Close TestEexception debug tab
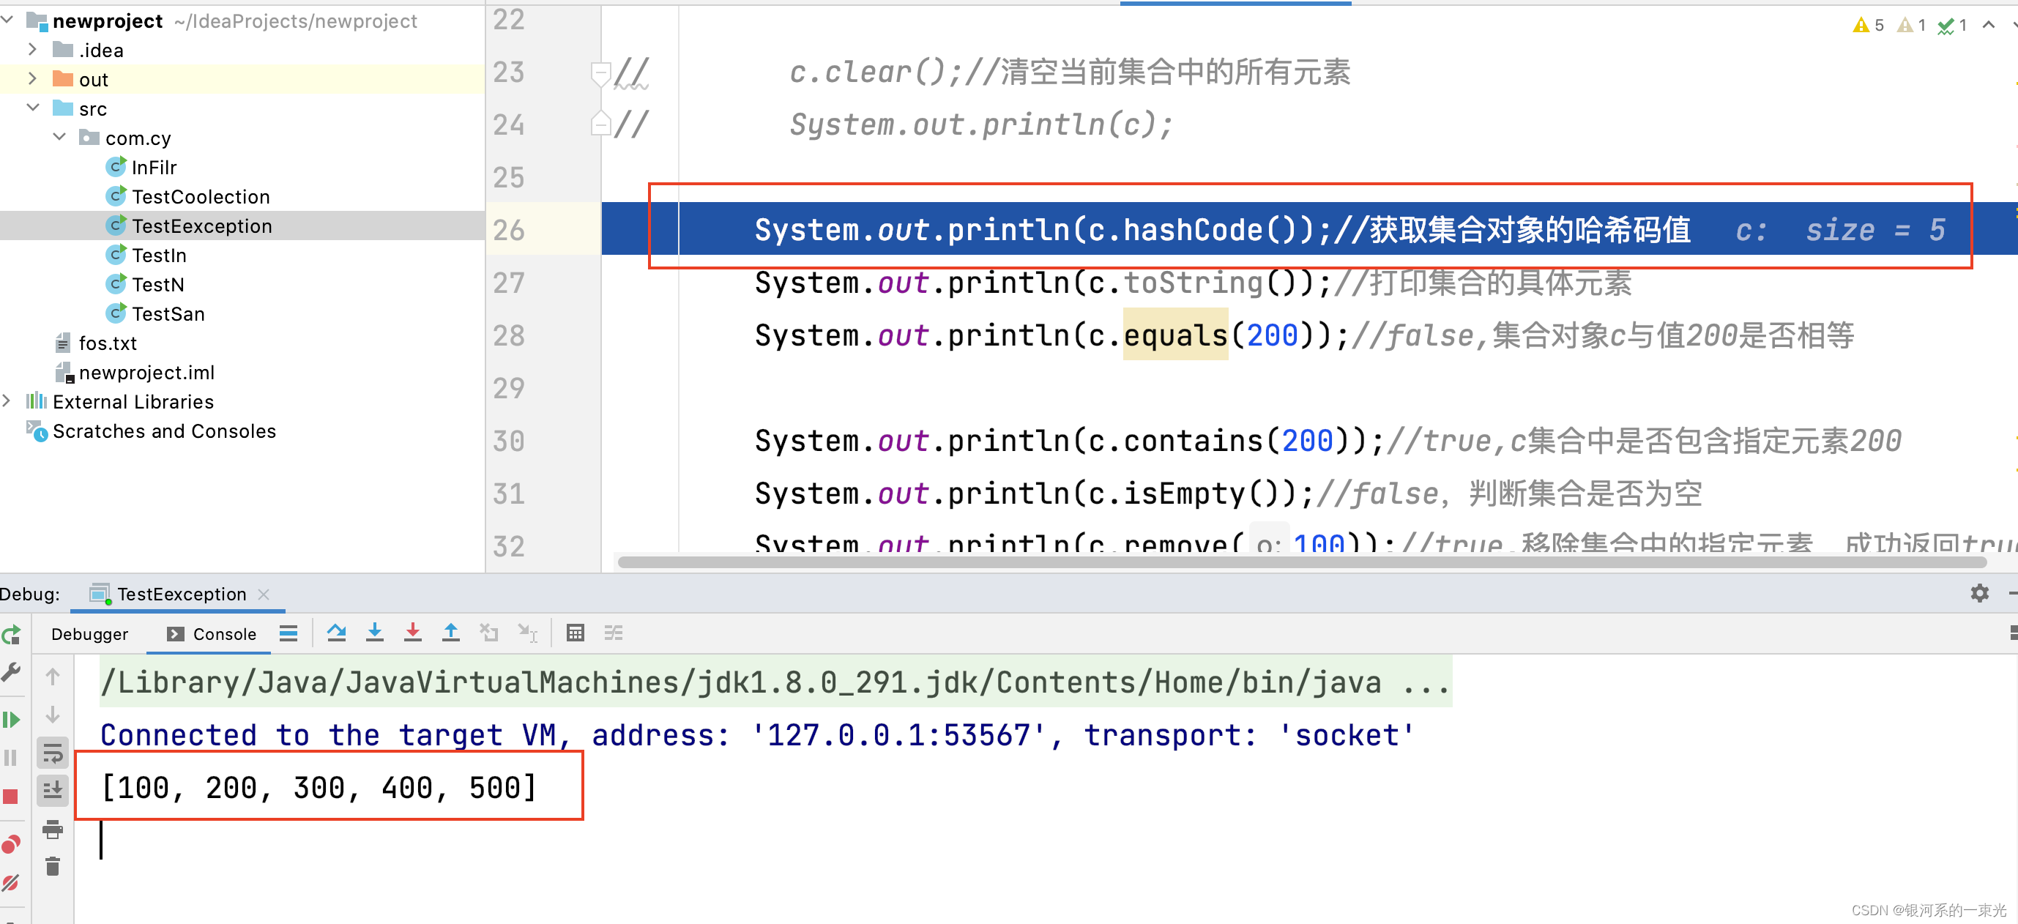Screen dimensions: 2018x924 (264, 595)
